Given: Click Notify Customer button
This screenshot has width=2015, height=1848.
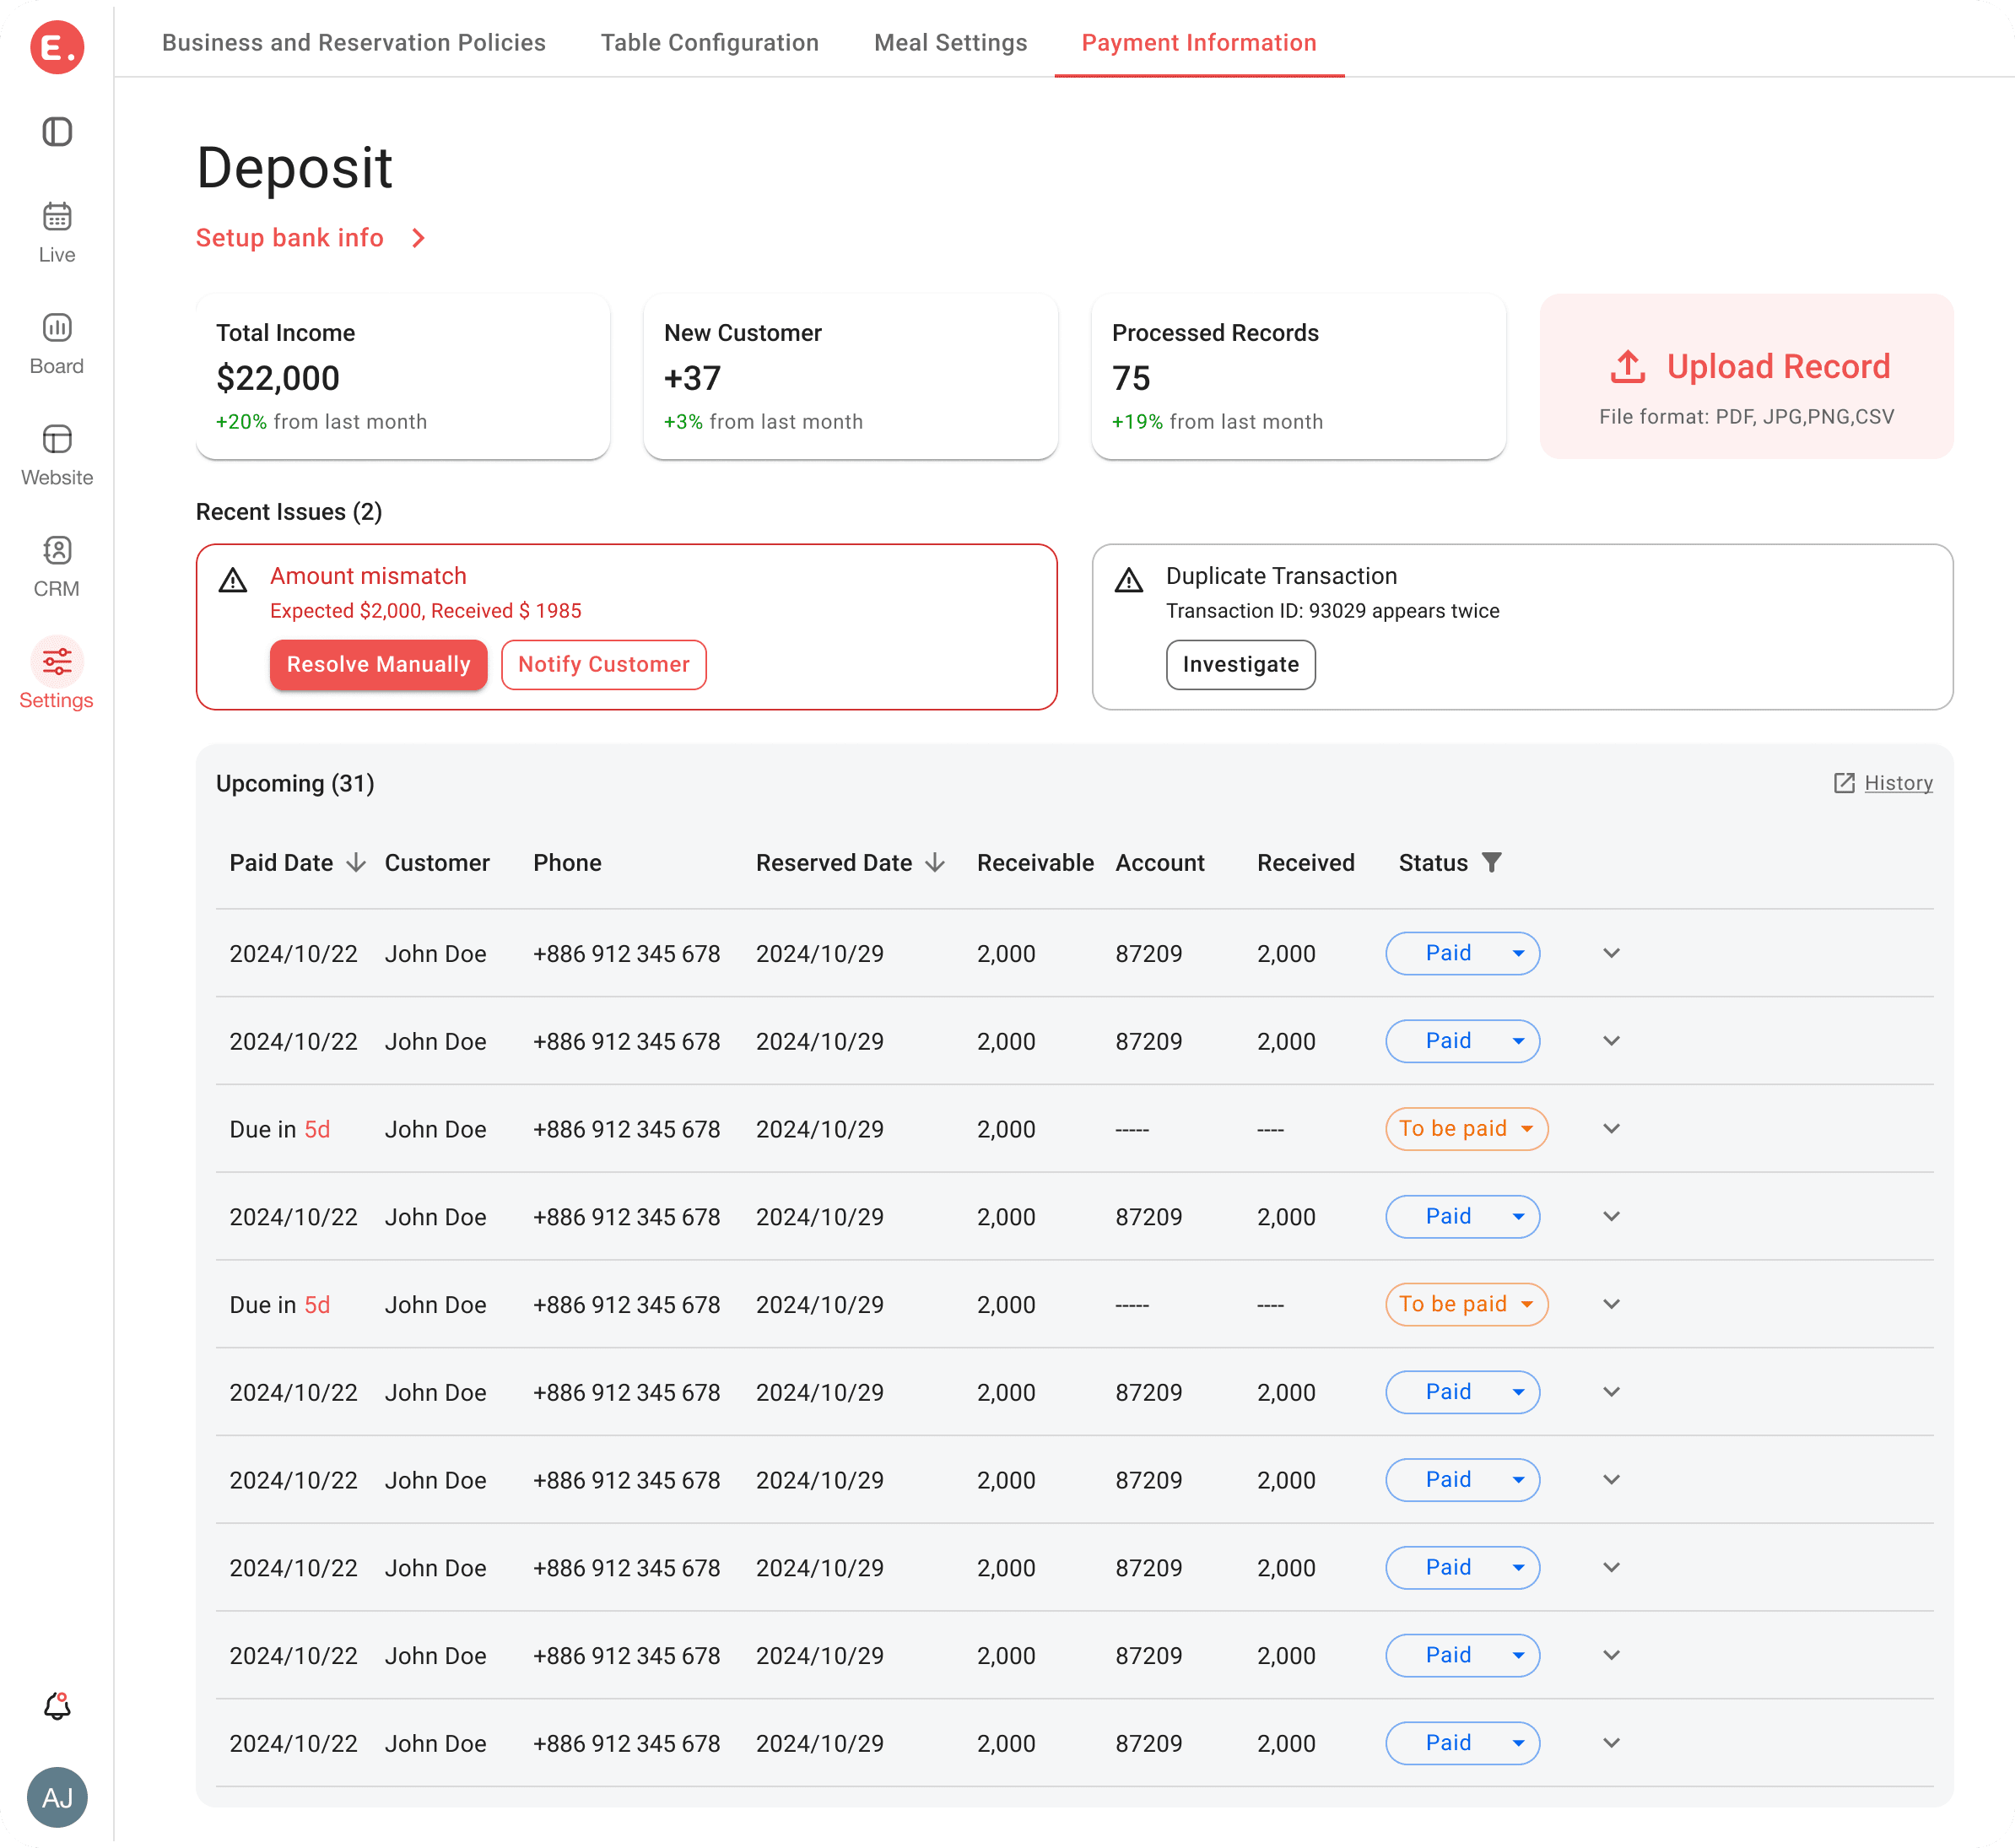Looking at the screenshot, I should point(604,665).
